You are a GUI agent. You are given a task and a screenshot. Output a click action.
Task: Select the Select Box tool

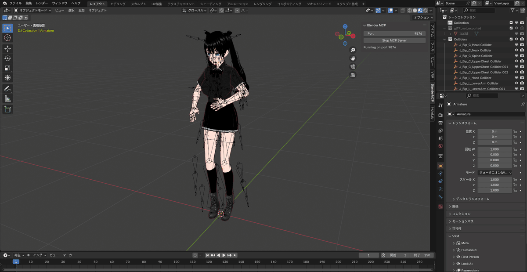point(7,28)
